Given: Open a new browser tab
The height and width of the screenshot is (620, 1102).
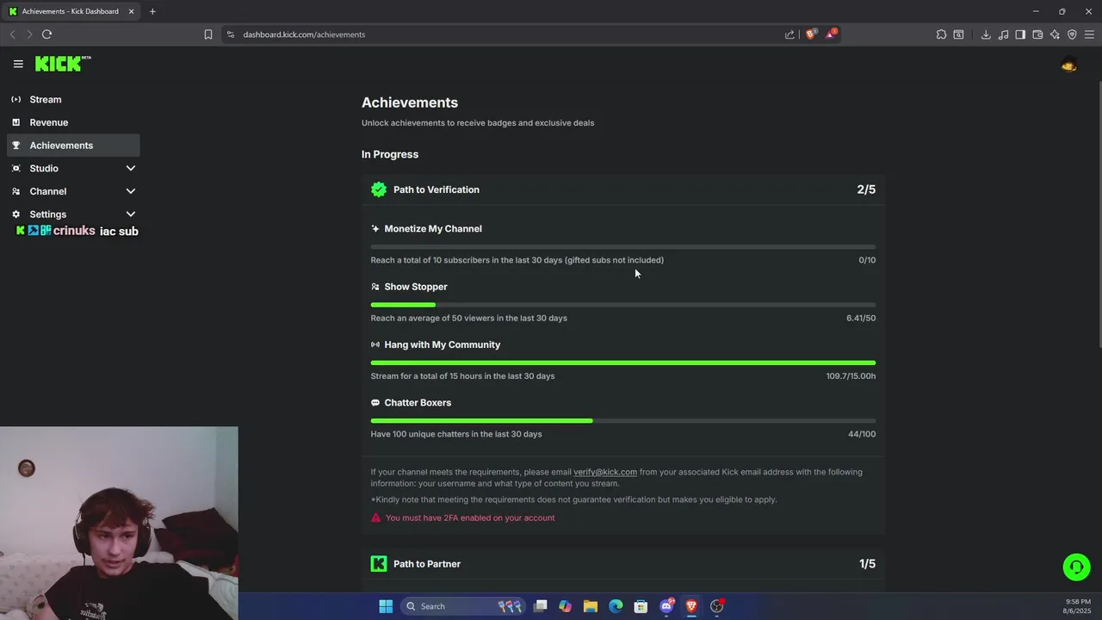Looking at the screenshot, I should [152, 11].
